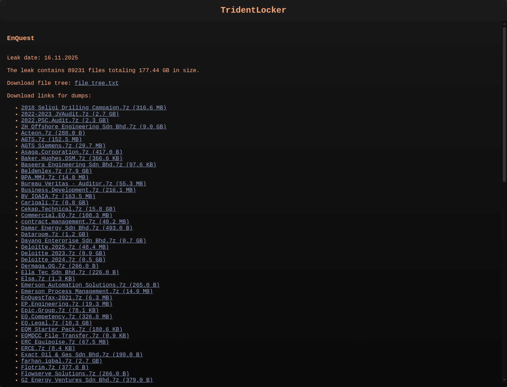
Task: Open AGTS.7z (152.5 MB) link
Action: (51, 139)
